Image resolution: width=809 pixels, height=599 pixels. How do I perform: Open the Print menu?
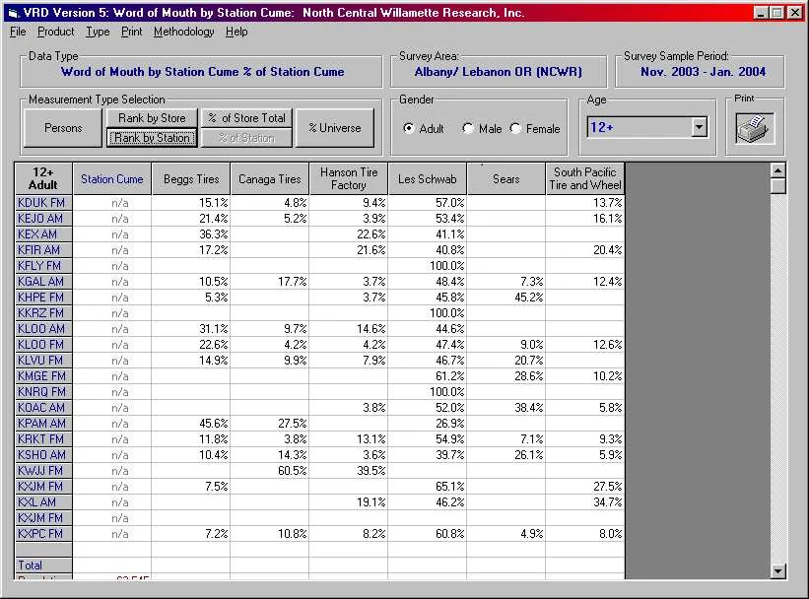tap(132, 32)
